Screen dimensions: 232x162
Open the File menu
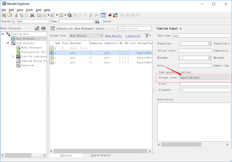point(4,10)
